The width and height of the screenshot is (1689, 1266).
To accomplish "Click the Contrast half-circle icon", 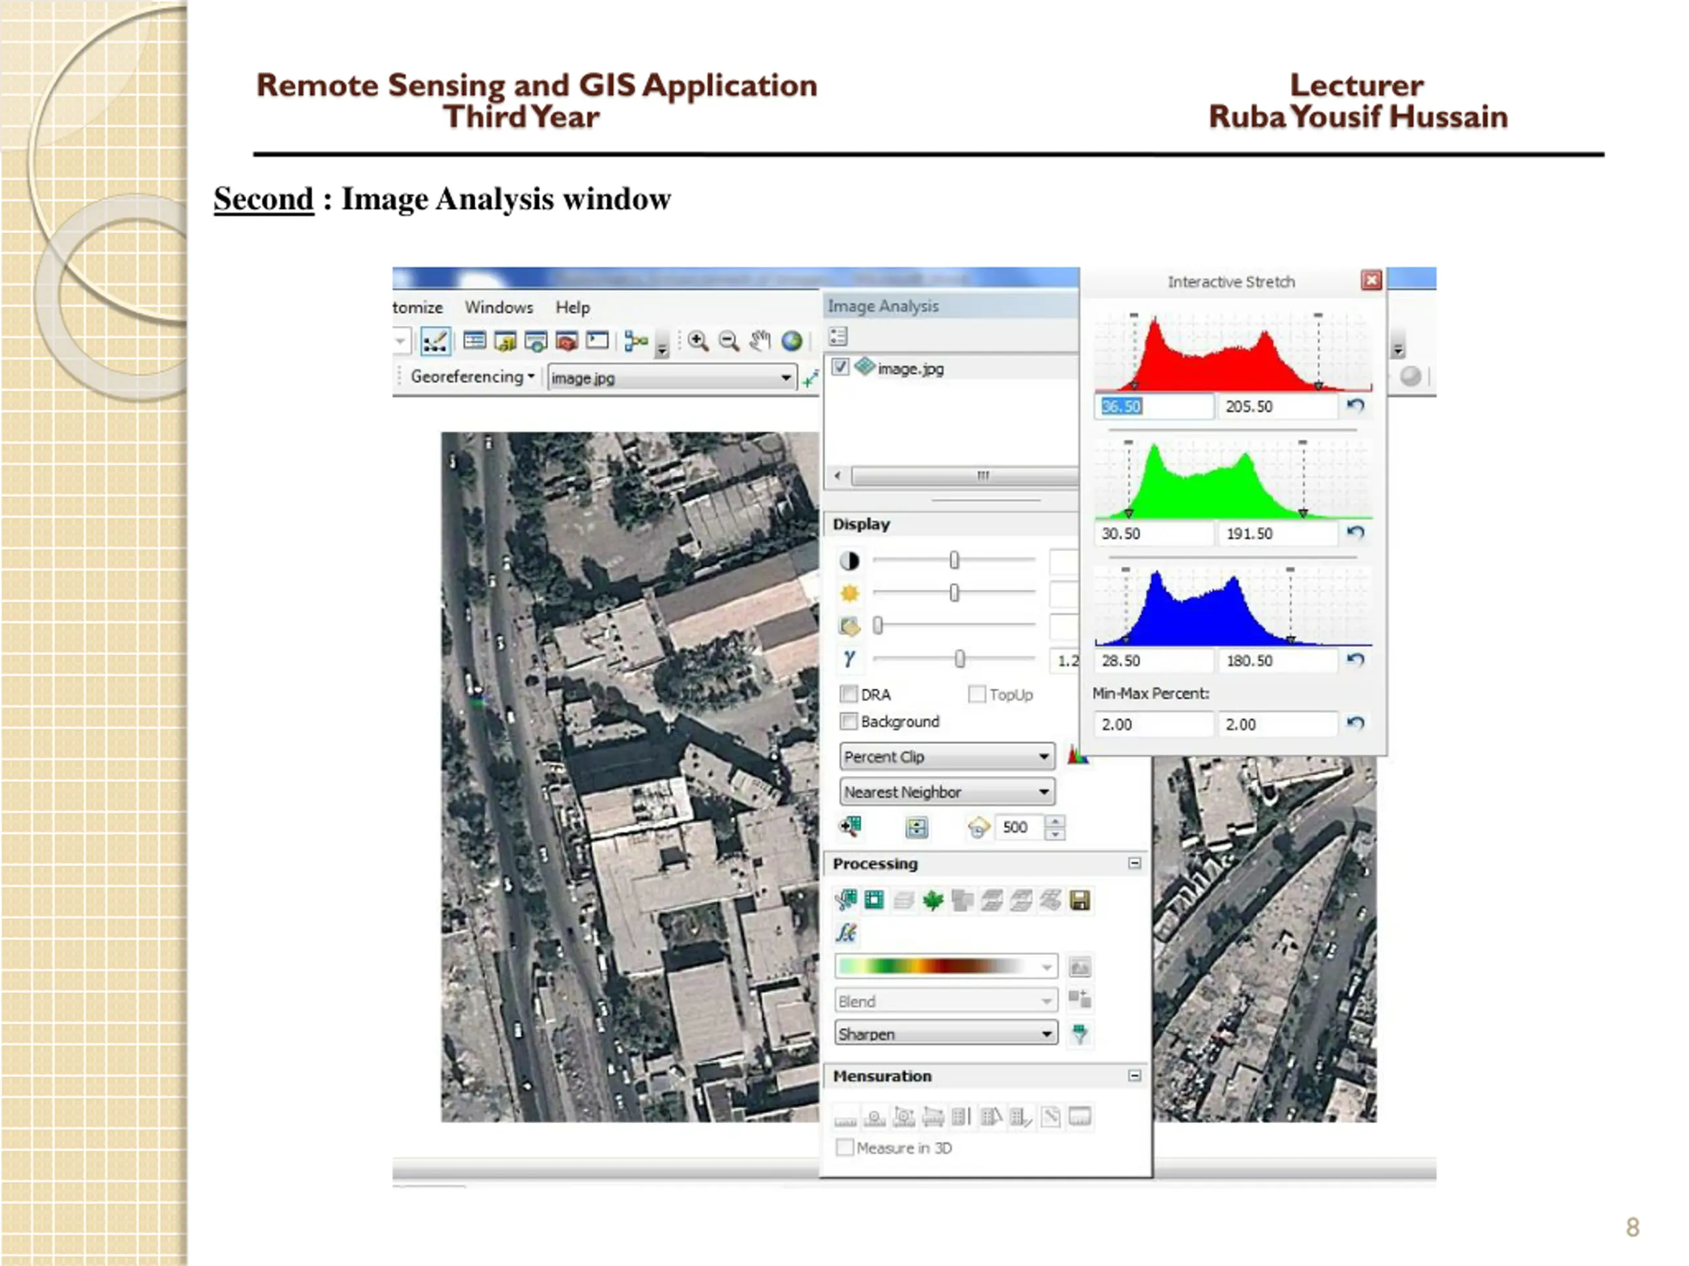I will [x=850, y=561].
